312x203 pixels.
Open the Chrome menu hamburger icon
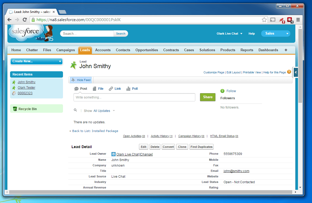click(x=298, y=20)
